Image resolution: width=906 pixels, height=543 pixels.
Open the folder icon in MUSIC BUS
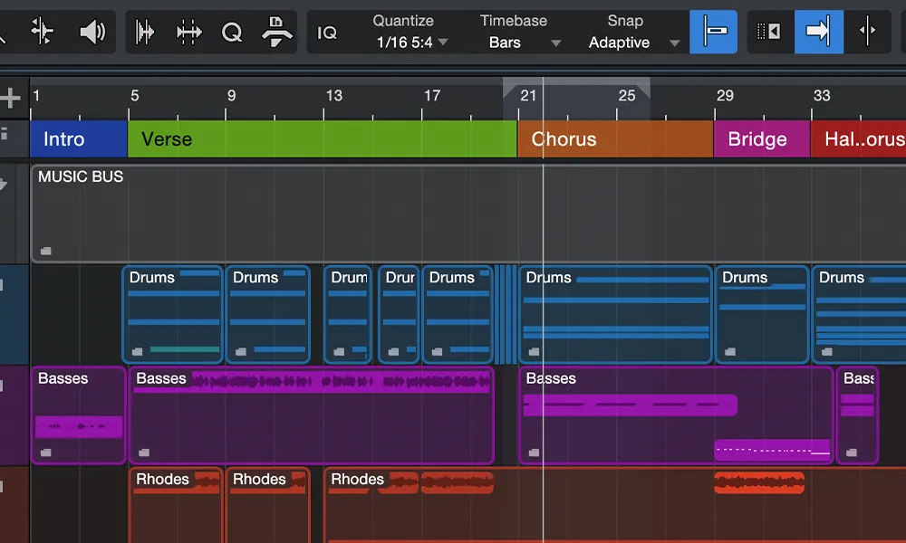[x=45, y=251]
